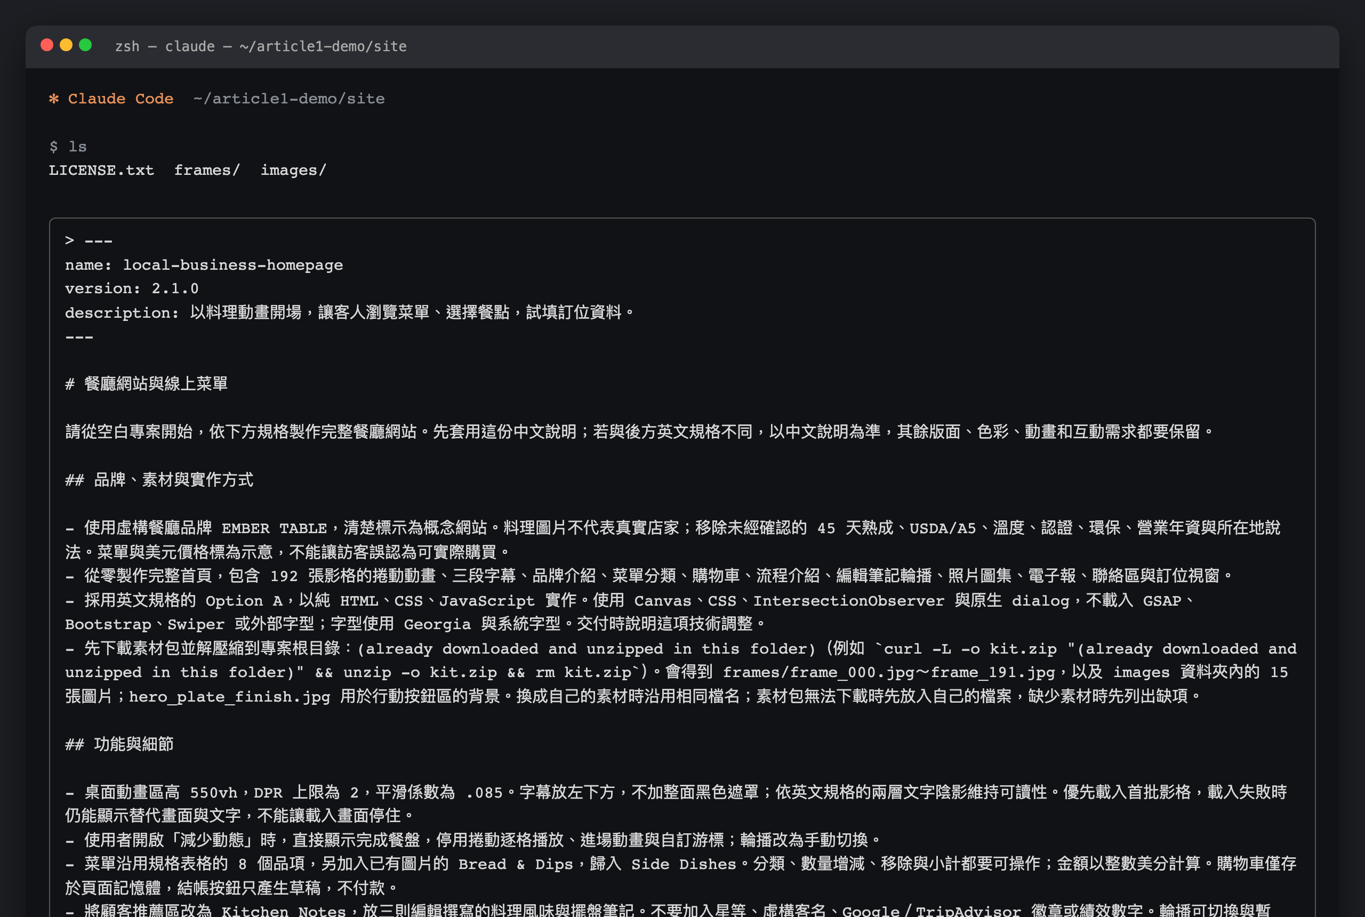Click 'Kitchen Notes' in the last bullet
Screen dimensions: 1365x917
pyautogui.click(x=284, y=911)
